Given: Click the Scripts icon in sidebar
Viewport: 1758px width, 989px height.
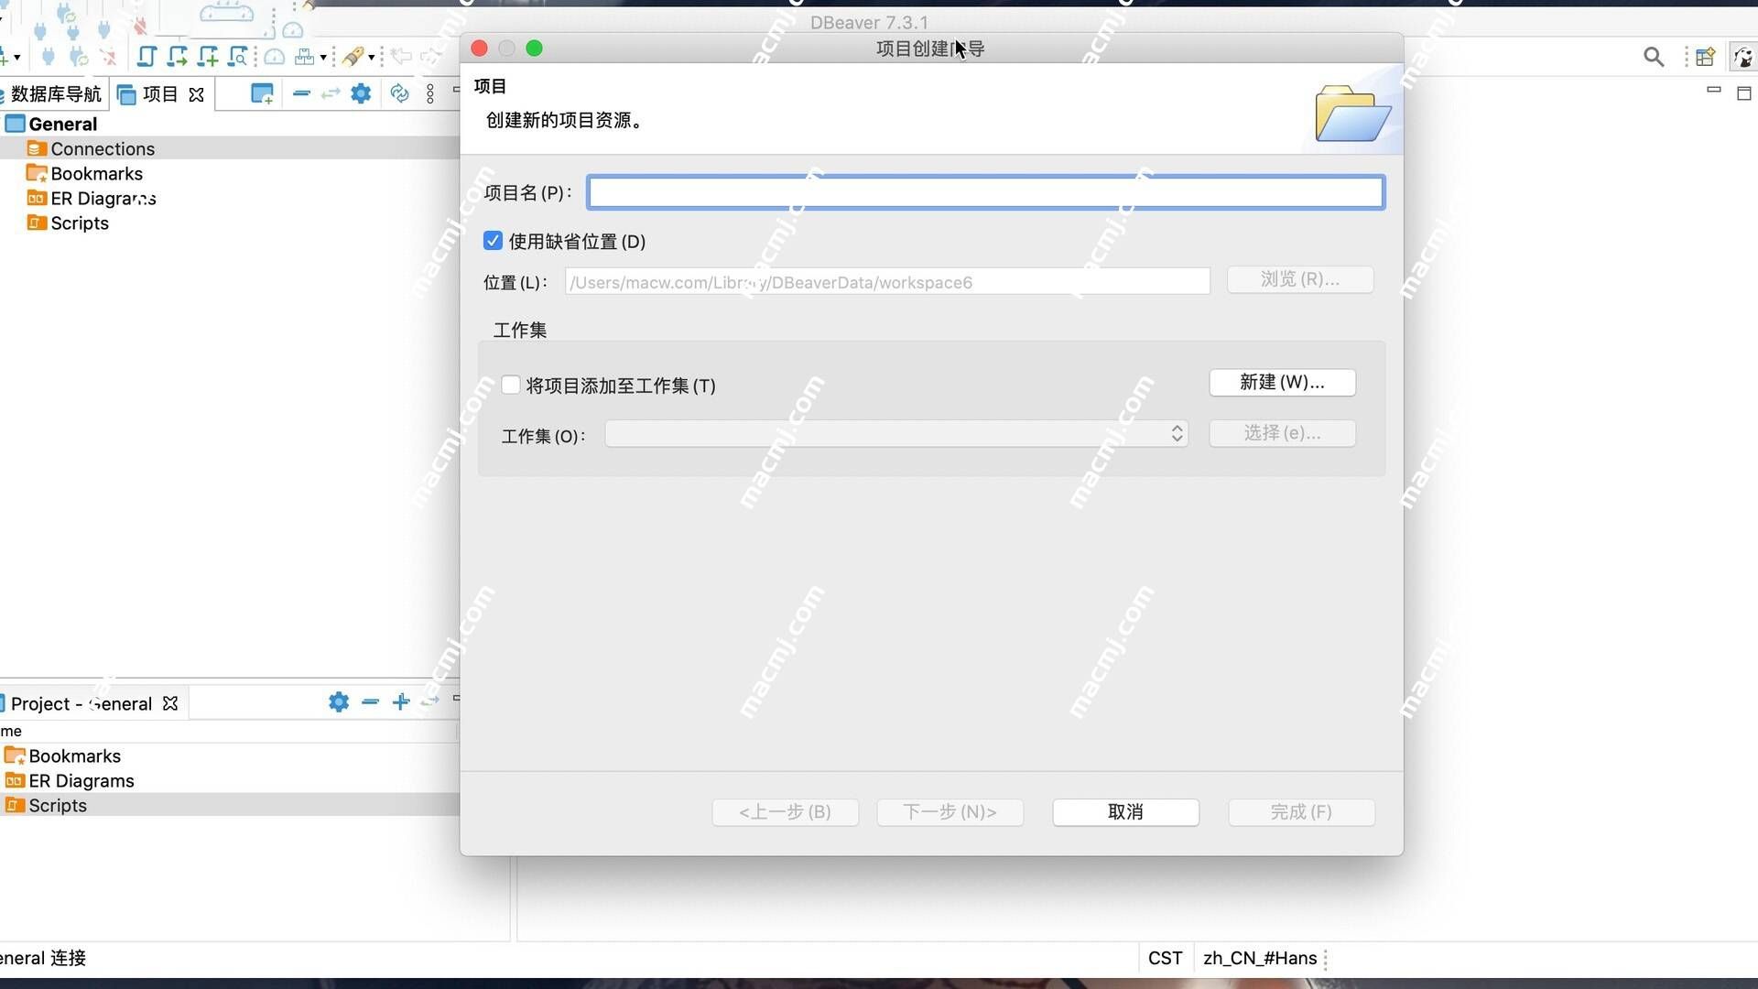Looking at the screenshot, I should click(35, 223).
